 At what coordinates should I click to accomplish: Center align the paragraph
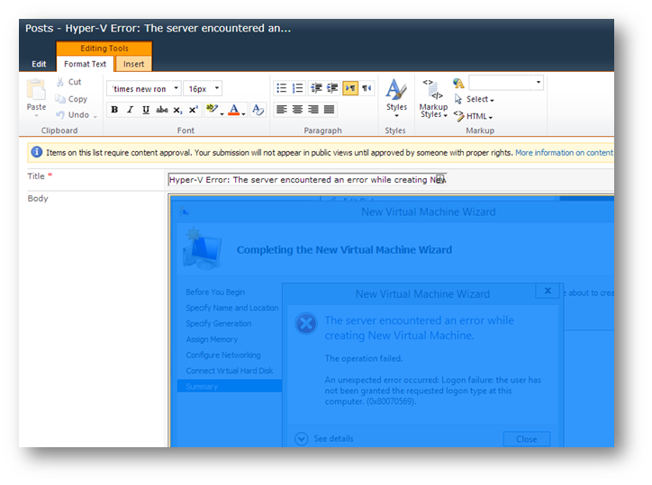click(x=297, y=110)
